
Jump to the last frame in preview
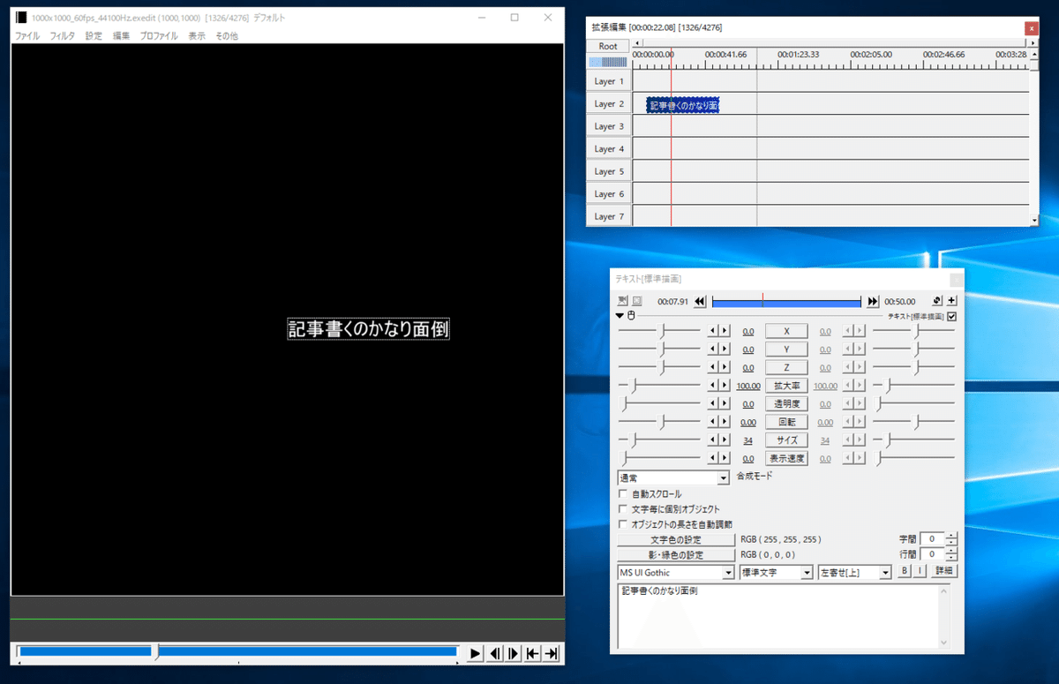click(x=552, y=653)
